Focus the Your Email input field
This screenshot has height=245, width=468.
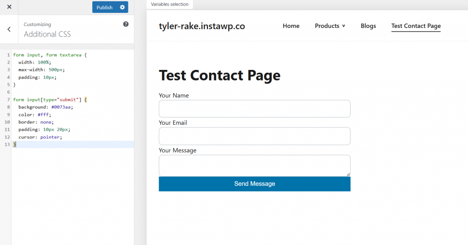254,136
